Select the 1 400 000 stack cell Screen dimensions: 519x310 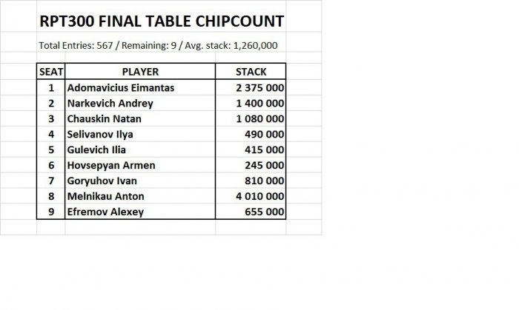point(259,103)
